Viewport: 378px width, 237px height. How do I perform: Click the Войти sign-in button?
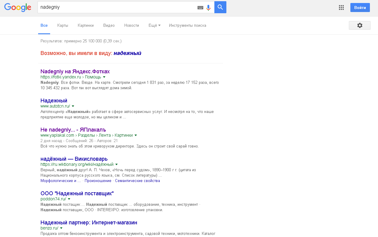[x=360, y=8]
